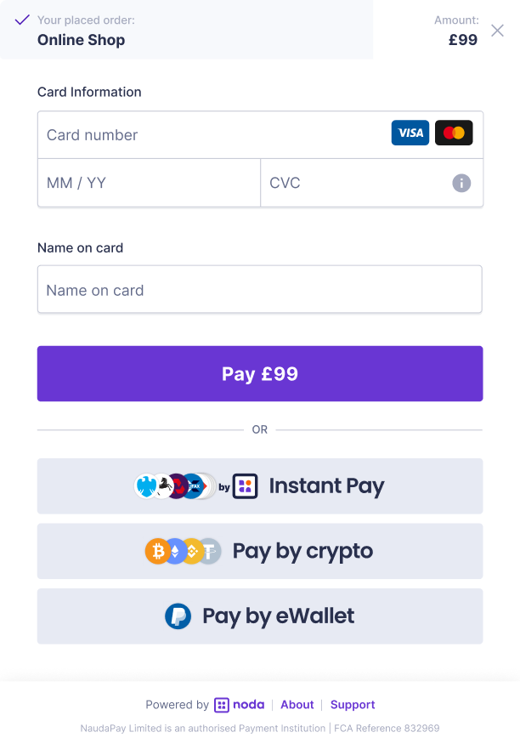Click the PayPal logo icon
This screenshot has width=520, height=755.
(x=178, y=616)
